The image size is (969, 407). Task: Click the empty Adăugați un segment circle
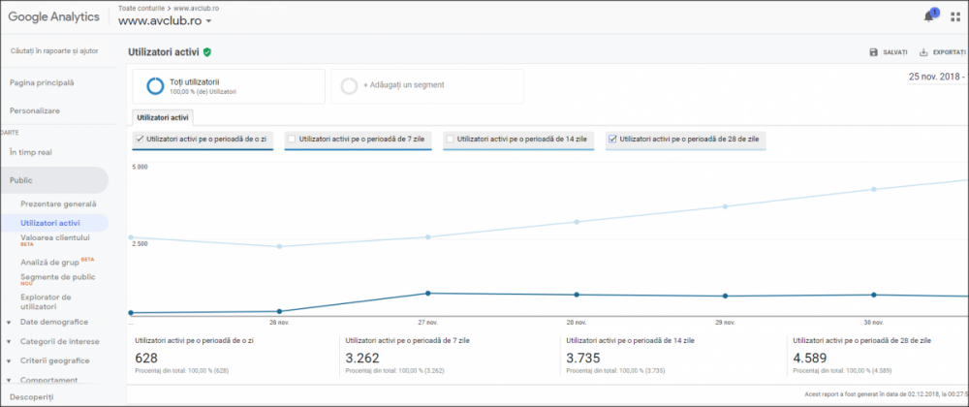point(349,86)
